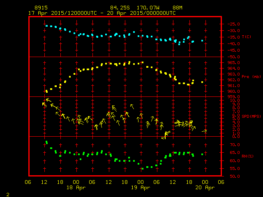The image size is (263, 197).
Task: Click the rightmost cyan temperature data point
Action: tap(202, 41)
